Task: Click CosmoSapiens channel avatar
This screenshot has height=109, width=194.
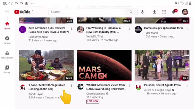Action: (80, 87)
